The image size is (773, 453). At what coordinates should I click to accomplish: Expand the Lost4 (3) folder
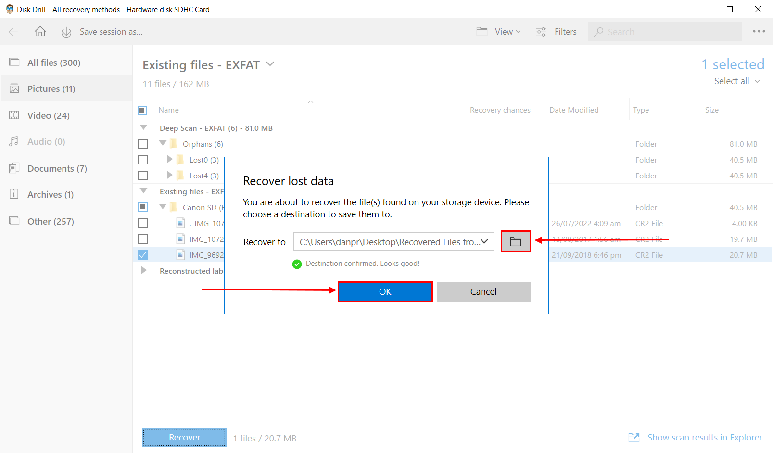[x=169, y=175]
